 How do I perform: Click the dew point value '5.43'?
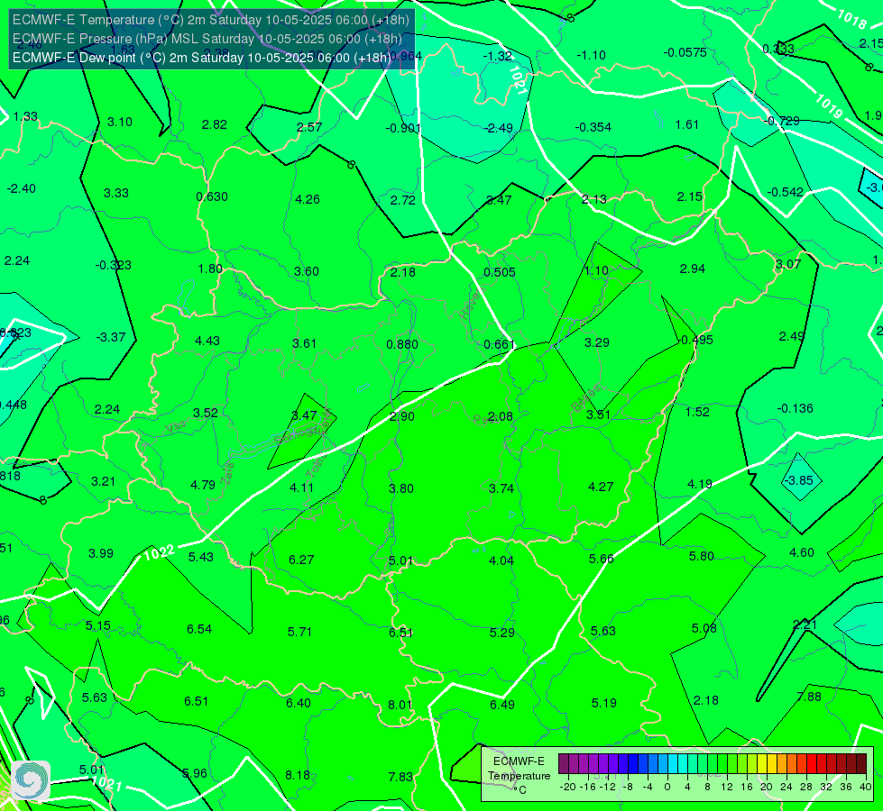[x=201, y=557]
